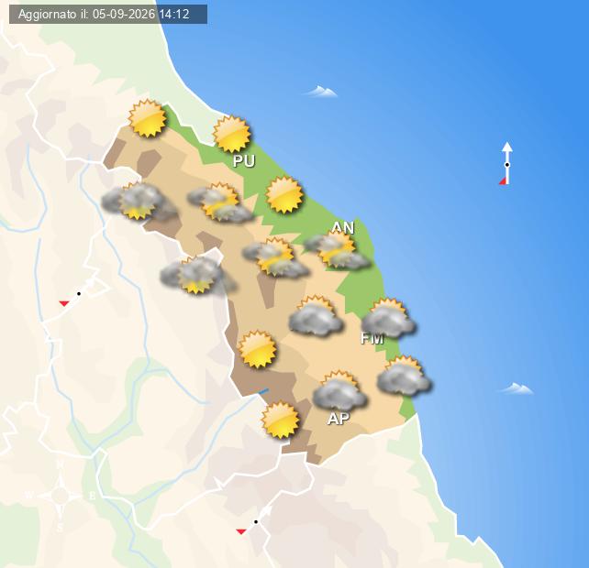Click the dark overcast icon on the region's northwestern border
Screen dimensions: 589x568
[139, 202]
